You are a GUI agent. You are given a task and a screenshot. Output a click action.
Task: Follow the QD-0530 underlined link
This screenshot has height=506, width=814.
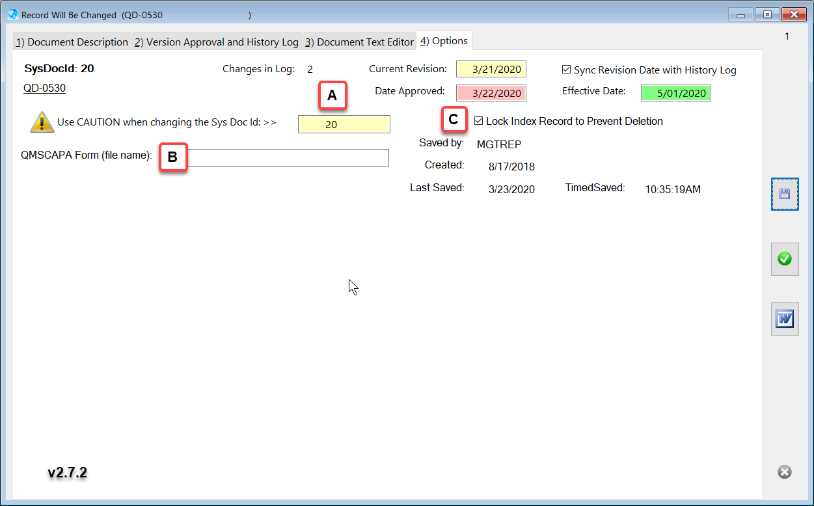tap(44, 88)
